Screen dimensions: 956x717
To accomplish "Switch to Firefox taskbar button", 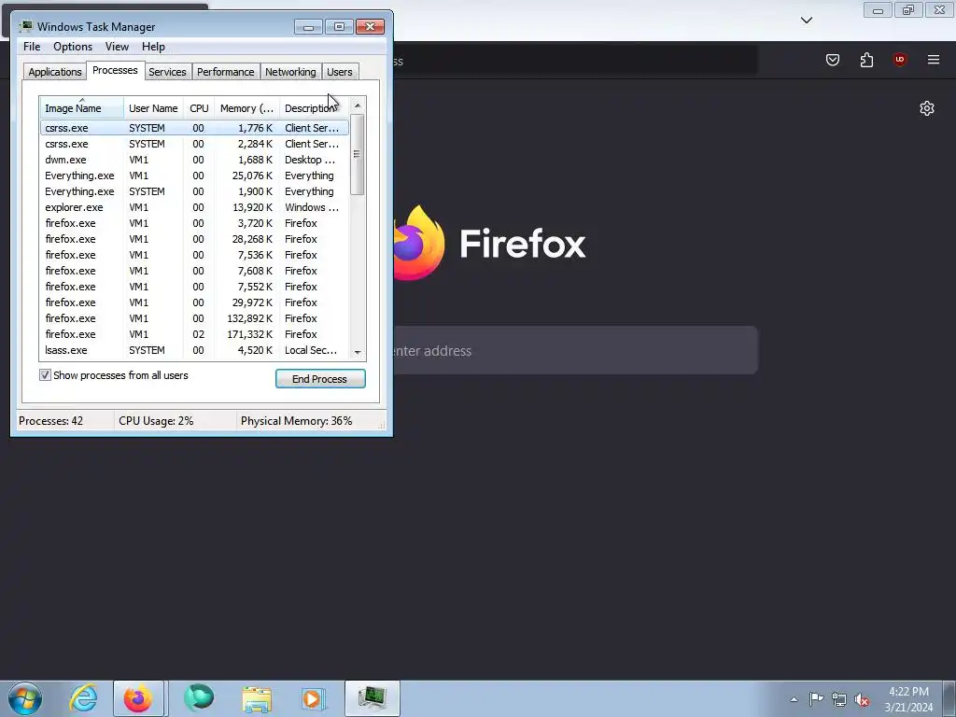I will (138, 698).
